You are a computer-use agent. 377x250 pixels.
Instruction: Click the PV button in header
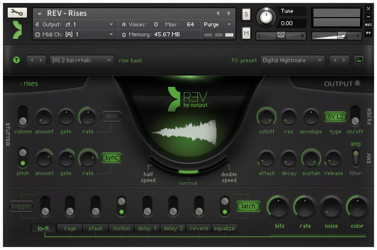pyautogui.click(x=368, y=33)
